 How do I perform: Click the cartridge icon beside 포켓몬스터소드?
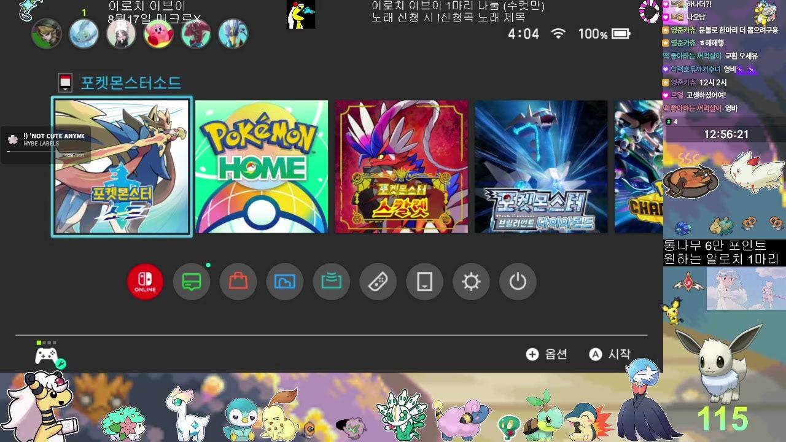(x=65, y=82)
